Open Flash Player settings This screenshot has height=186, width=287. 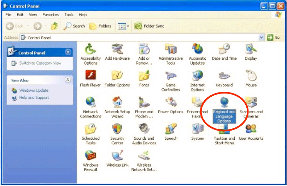(90, 75)
